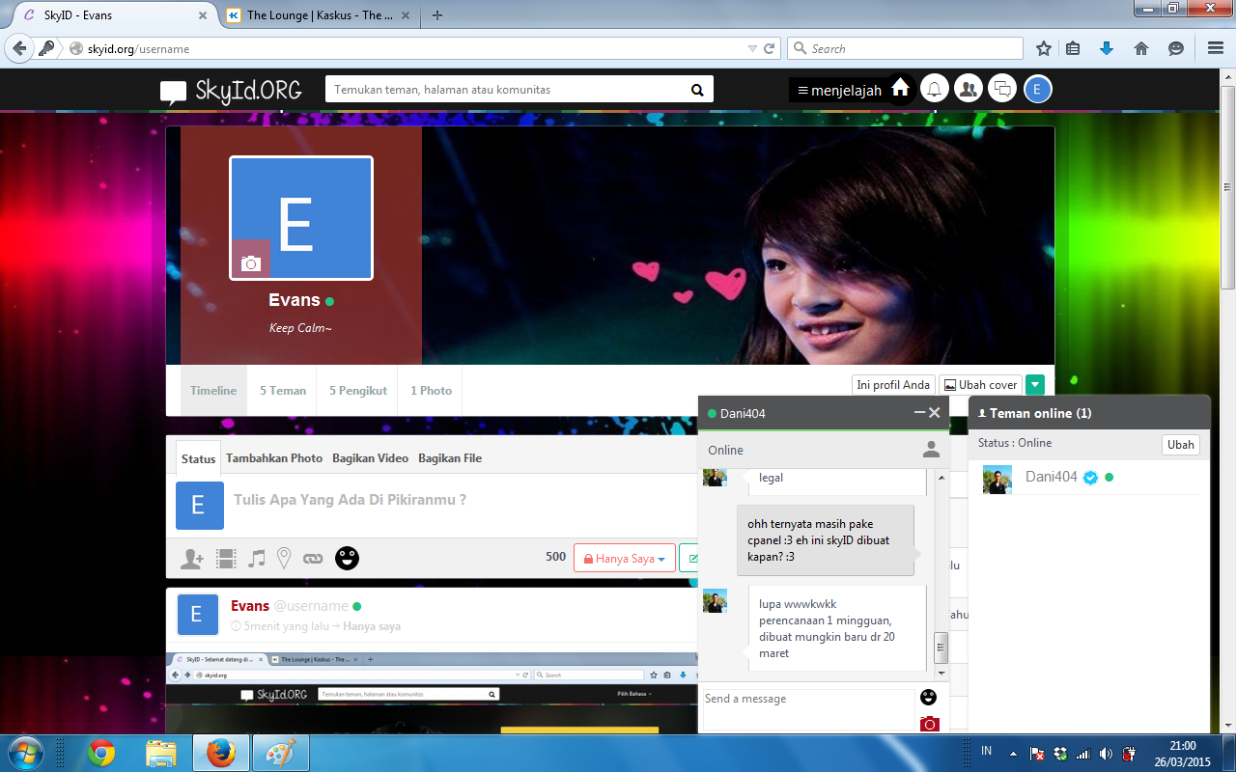The height and width of the screenshot is (772, 1236).
Task: Click the volume icon in system tray
Action: click(1106, 753)
